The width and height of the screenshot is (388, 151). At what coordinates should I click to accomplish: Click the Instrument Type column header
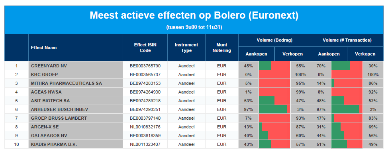(186, 48)
